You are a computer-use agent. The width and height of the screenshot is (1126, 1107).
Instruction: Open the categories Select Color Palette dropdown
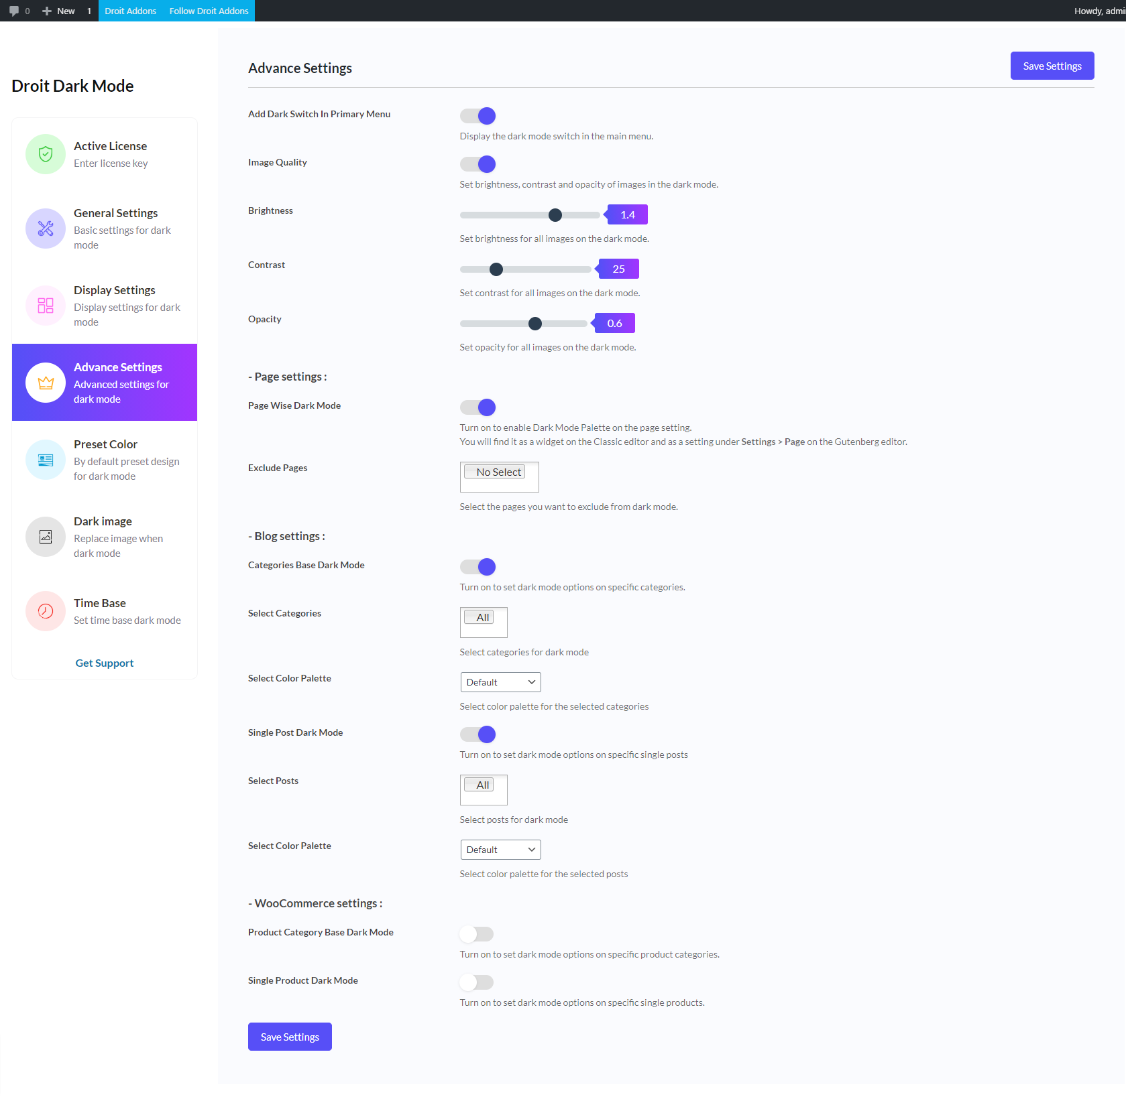(x=500, y=682)
